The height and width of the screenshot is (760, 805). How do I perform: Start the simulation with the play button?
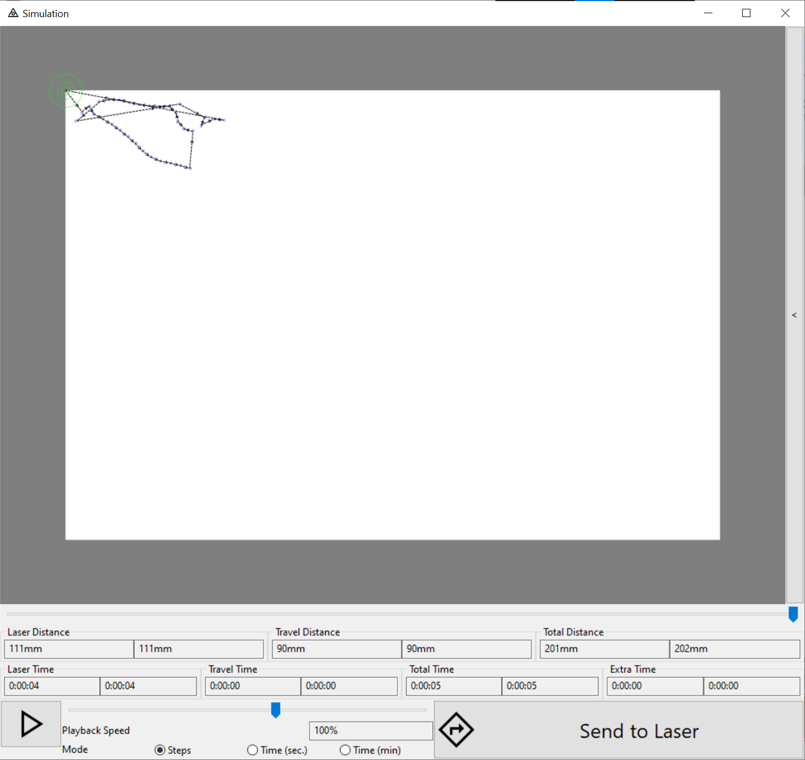pos(31,724)
